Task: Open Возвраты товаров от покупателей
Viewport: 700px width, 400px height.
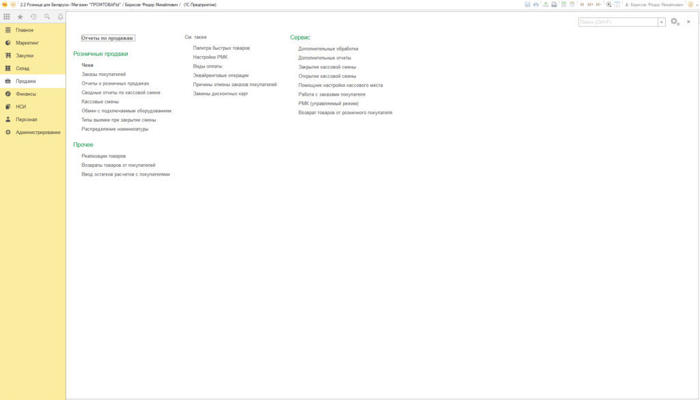Action: (x=118, y=165)
